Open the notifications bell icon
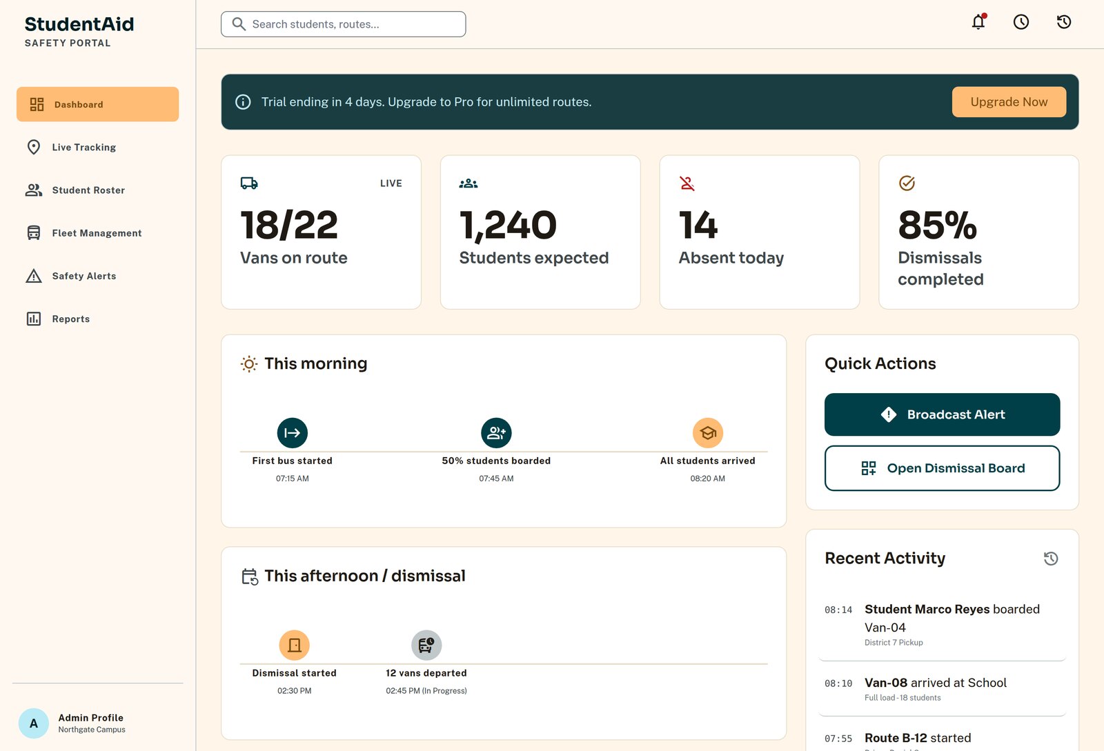The image size is (1104, 751). pos(978,22)
